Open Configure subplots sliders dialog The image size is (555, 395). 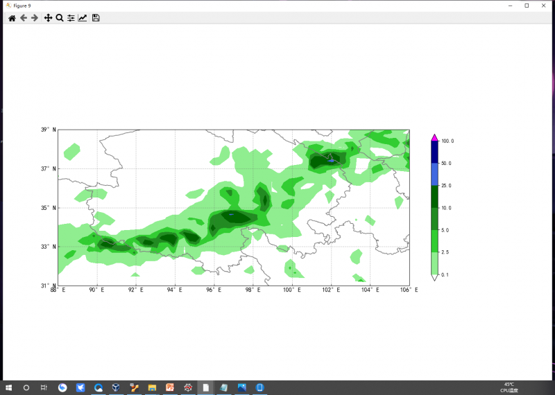71,18
